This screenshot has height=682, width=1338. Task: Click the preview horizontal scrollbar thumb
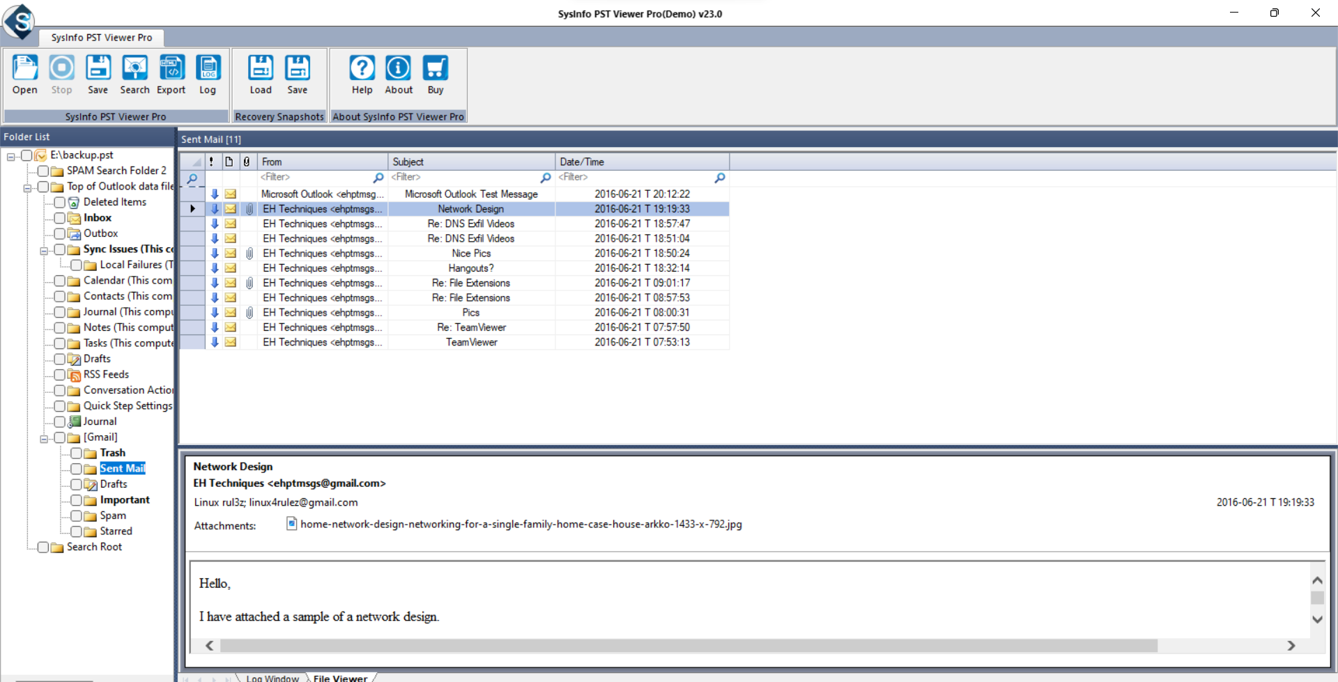coord(689,646)
